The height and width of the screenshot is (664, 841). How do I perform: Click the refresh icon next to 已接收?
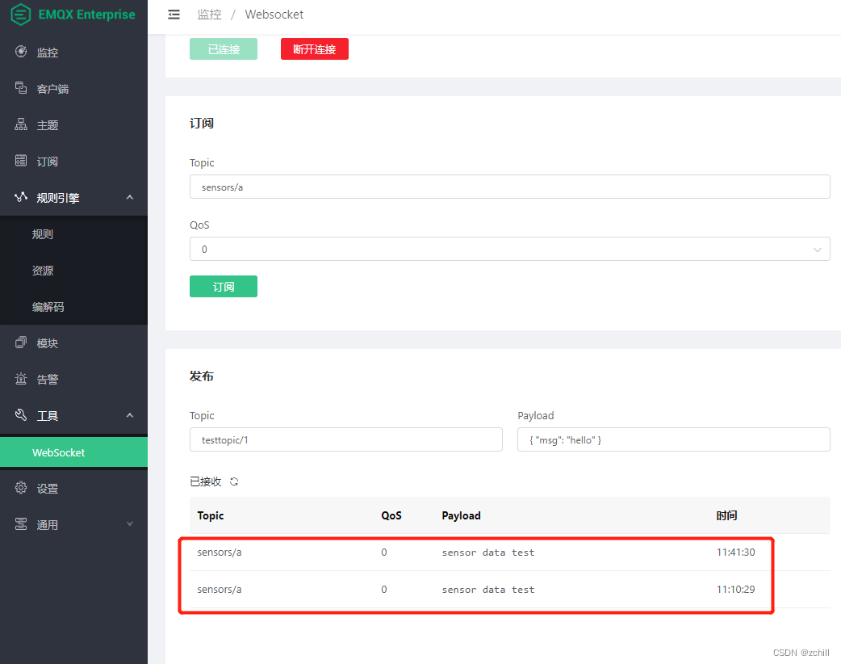coord(234,481)
